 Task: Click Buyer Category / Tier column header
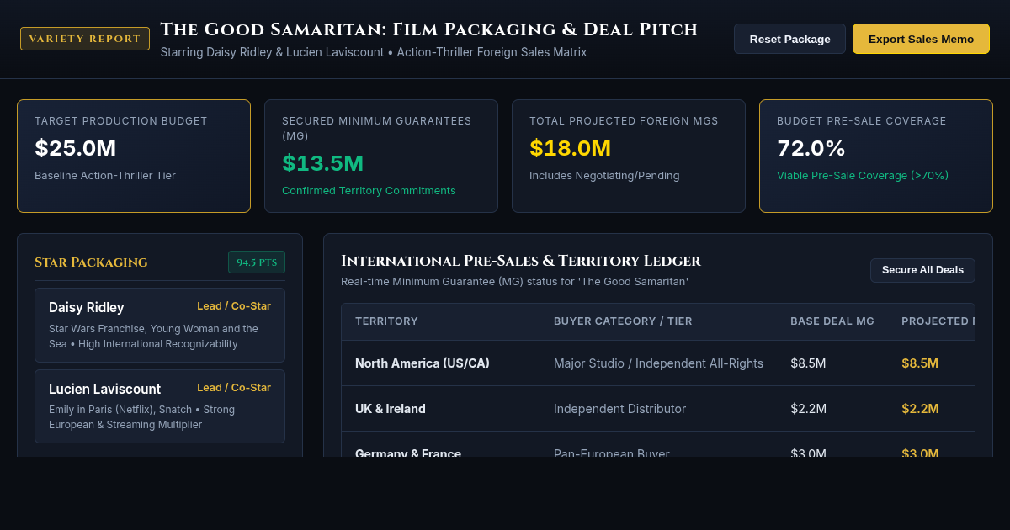[x=623, y=321]
